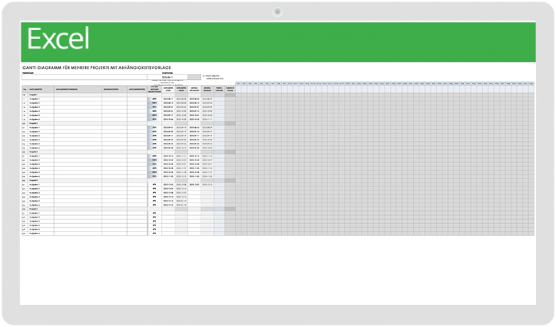Viewport: 556px width, 327px height.
Task: Select the Projekt 3 header row
Action: 129,152
